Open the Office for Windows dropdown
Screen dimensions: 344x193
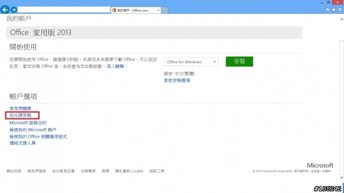coord(191,62)
